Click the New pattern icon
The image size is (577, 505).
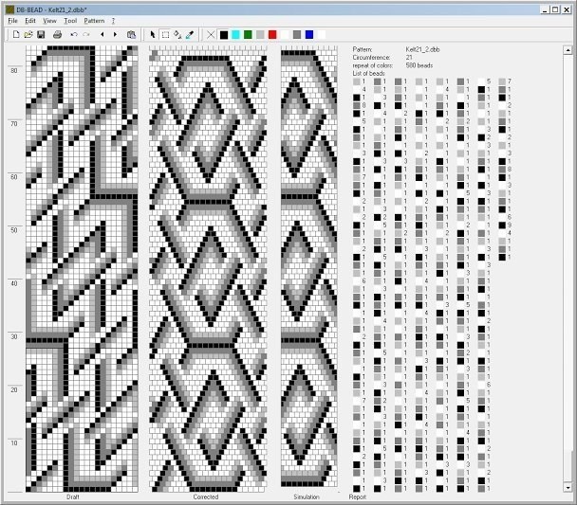[x=16, y=34]
